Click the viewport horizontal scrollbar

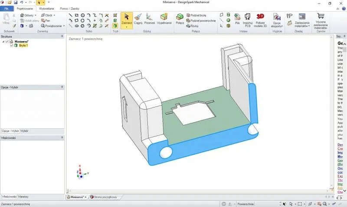tap(198, 191)
